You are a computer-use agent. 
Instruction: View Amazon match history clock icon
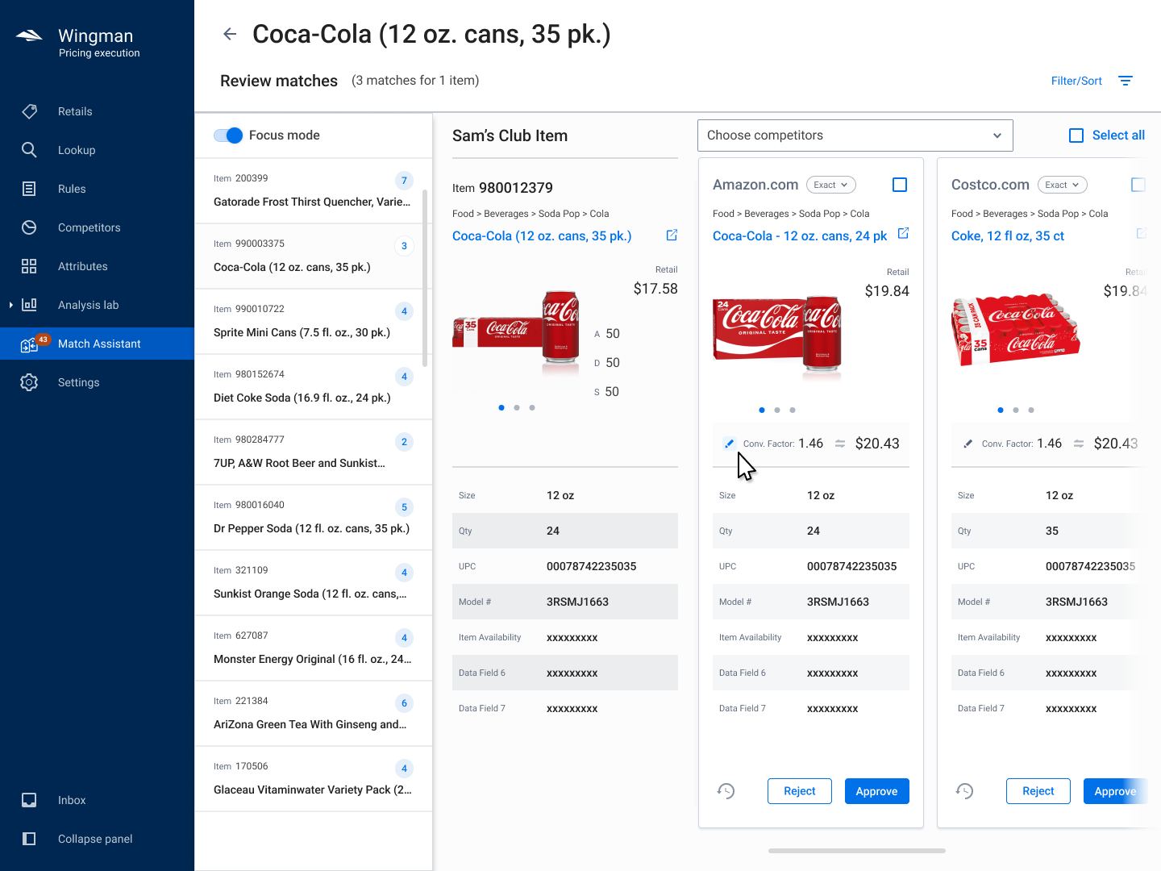pyautogui.click(x=726, y=791)
